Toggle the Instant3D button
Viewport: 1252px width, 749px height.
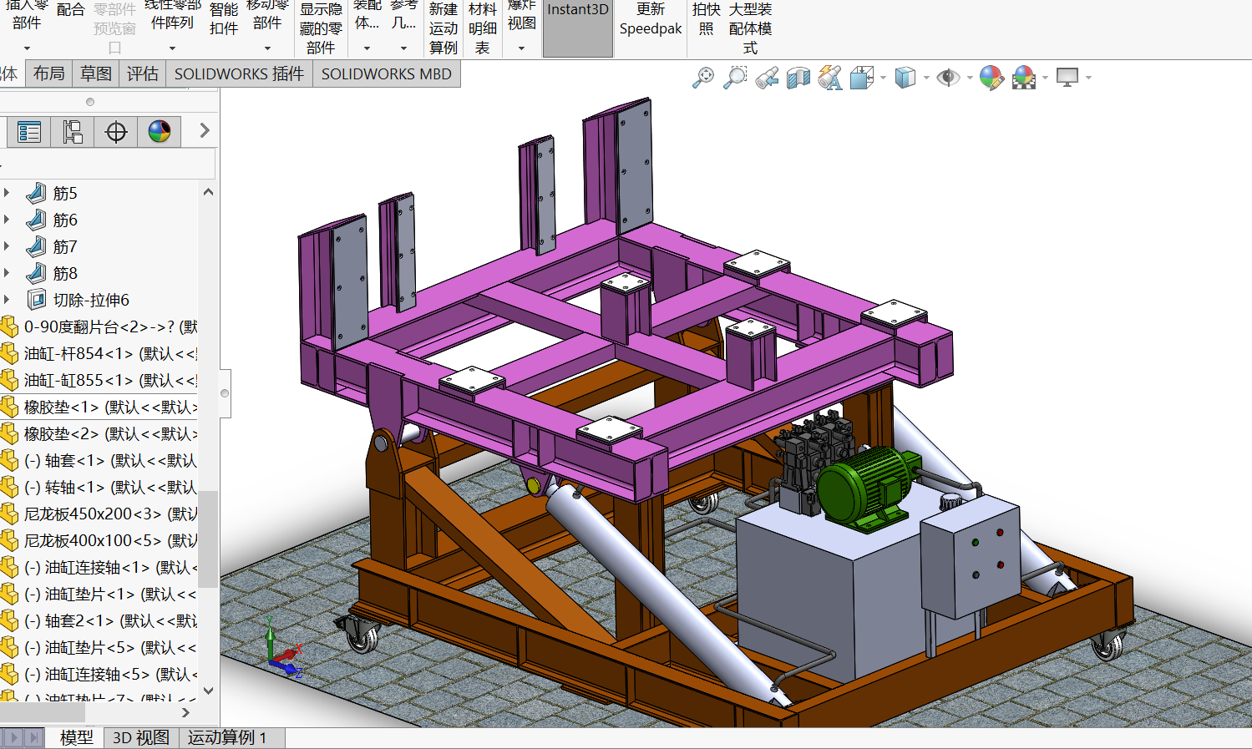[578, 28]
